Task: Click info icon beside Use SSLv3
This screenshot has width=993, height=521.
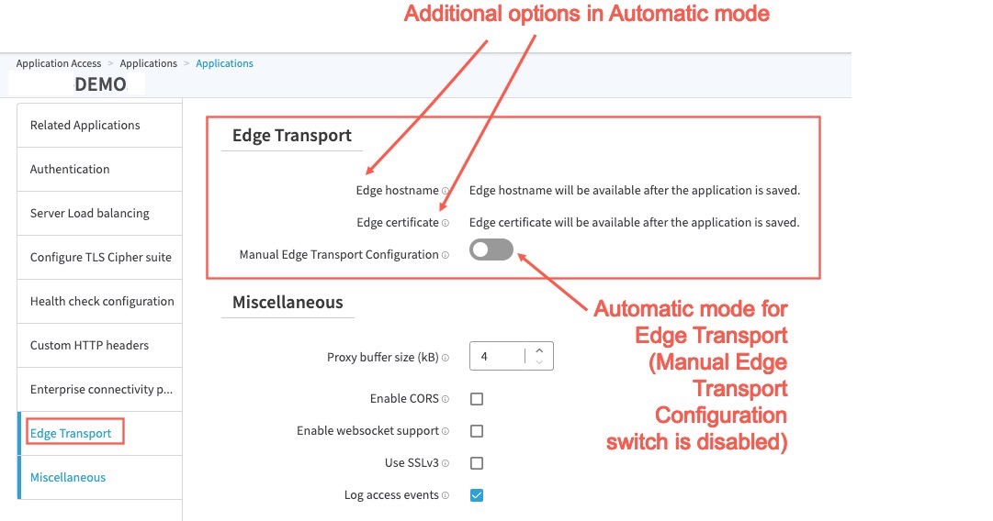Action: coord(446,463)
